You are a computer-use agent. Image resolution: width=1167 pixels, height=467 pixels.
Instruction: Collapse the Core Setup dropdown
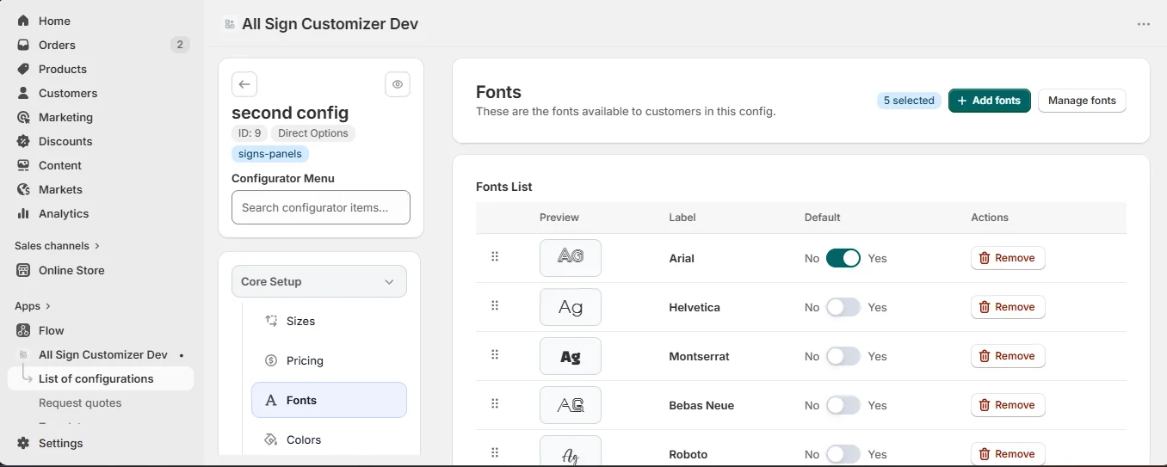319,281
